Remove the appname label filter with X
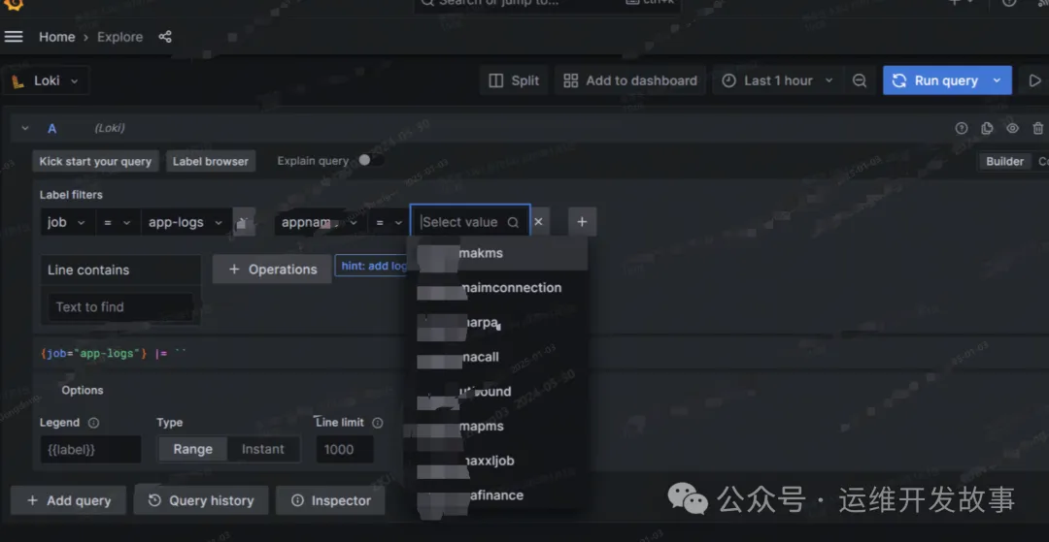The height and width of the screenshot is (542, 1049). click(x=539, y=222)
